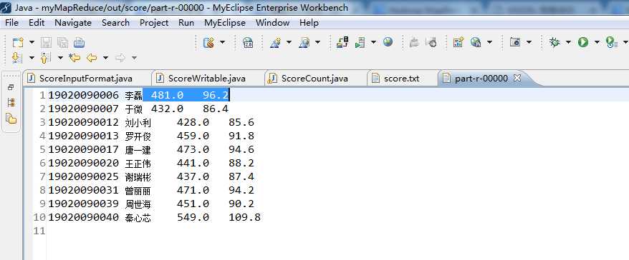Screen dimensions: 629x260
Task: Open the MyEclipse web browser globe icon
Action: tap(388, 42)
